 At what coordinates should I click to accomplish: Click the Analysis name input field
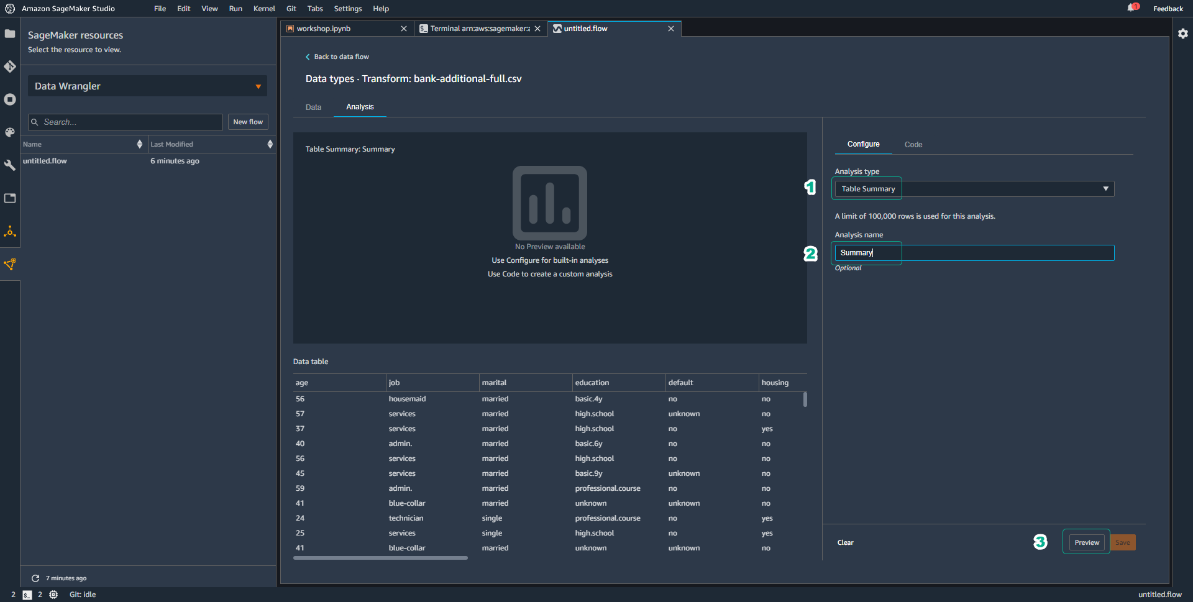point(974,253)
